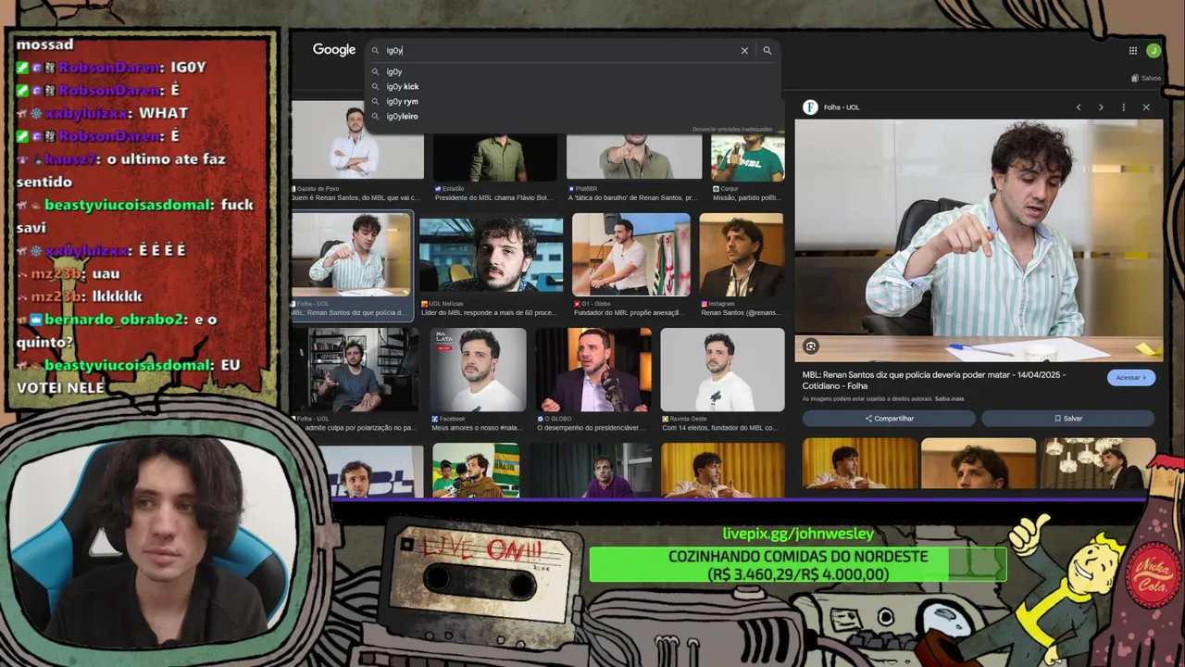The height and width of the screenshot is (667, 1185).
Task: Open the Facebook image result
Action: pos(478,370)
